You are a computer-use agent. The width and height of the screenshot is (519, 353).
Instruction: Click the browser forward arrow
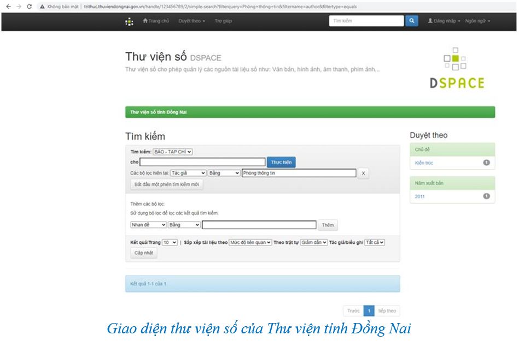click(19, 6)
